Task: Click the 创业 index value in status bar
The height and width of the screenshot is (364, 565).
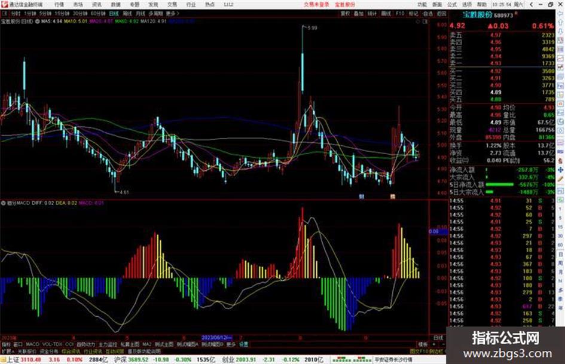Action: (x=246, y=360)
